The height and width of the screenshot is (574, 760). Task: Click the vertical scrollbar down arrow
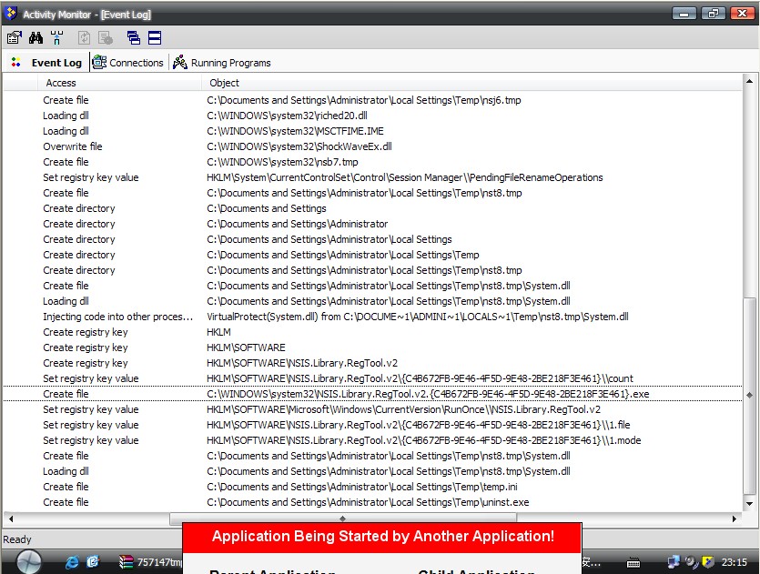[749, 504]
